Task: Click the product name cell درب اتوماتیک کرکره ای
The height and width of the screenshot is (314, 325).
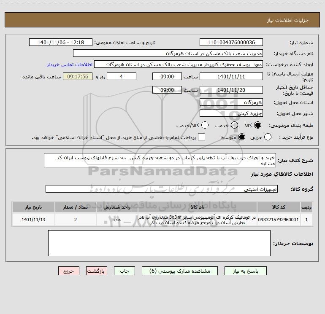Action: [x=198, y=220]
